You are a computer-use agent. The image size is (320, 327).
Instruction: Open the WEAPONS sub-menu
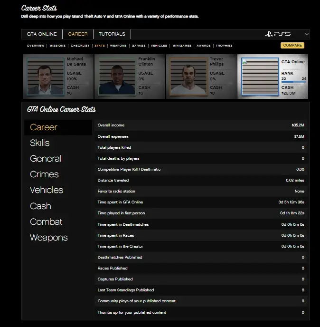pyautogui.click(x=118, y=46)
